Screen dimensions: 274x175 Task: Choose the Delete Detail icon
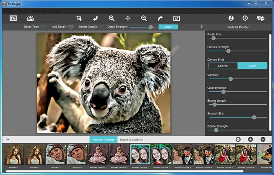tap(101, 27)
